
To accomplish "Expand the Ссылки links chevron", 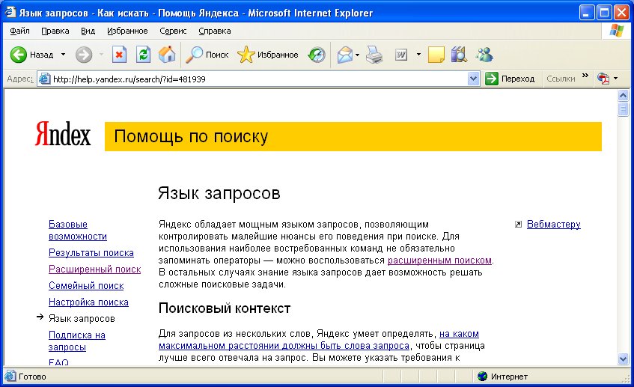I will 585,76.
